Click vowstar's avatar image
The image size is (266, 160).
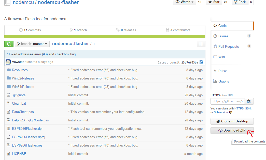pos(8,62)
